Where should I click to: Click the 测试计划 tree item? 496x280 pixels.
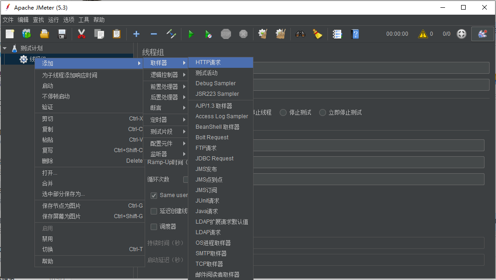click(x=31, y=48)
